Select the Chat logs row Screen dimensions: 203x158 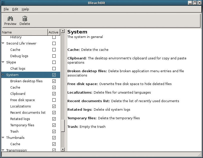tap(31, 68)
